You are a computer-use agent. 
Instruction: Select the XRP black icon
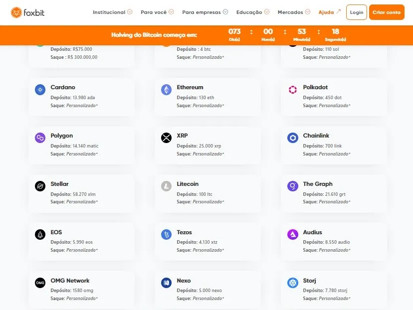[x=166, y=138]
